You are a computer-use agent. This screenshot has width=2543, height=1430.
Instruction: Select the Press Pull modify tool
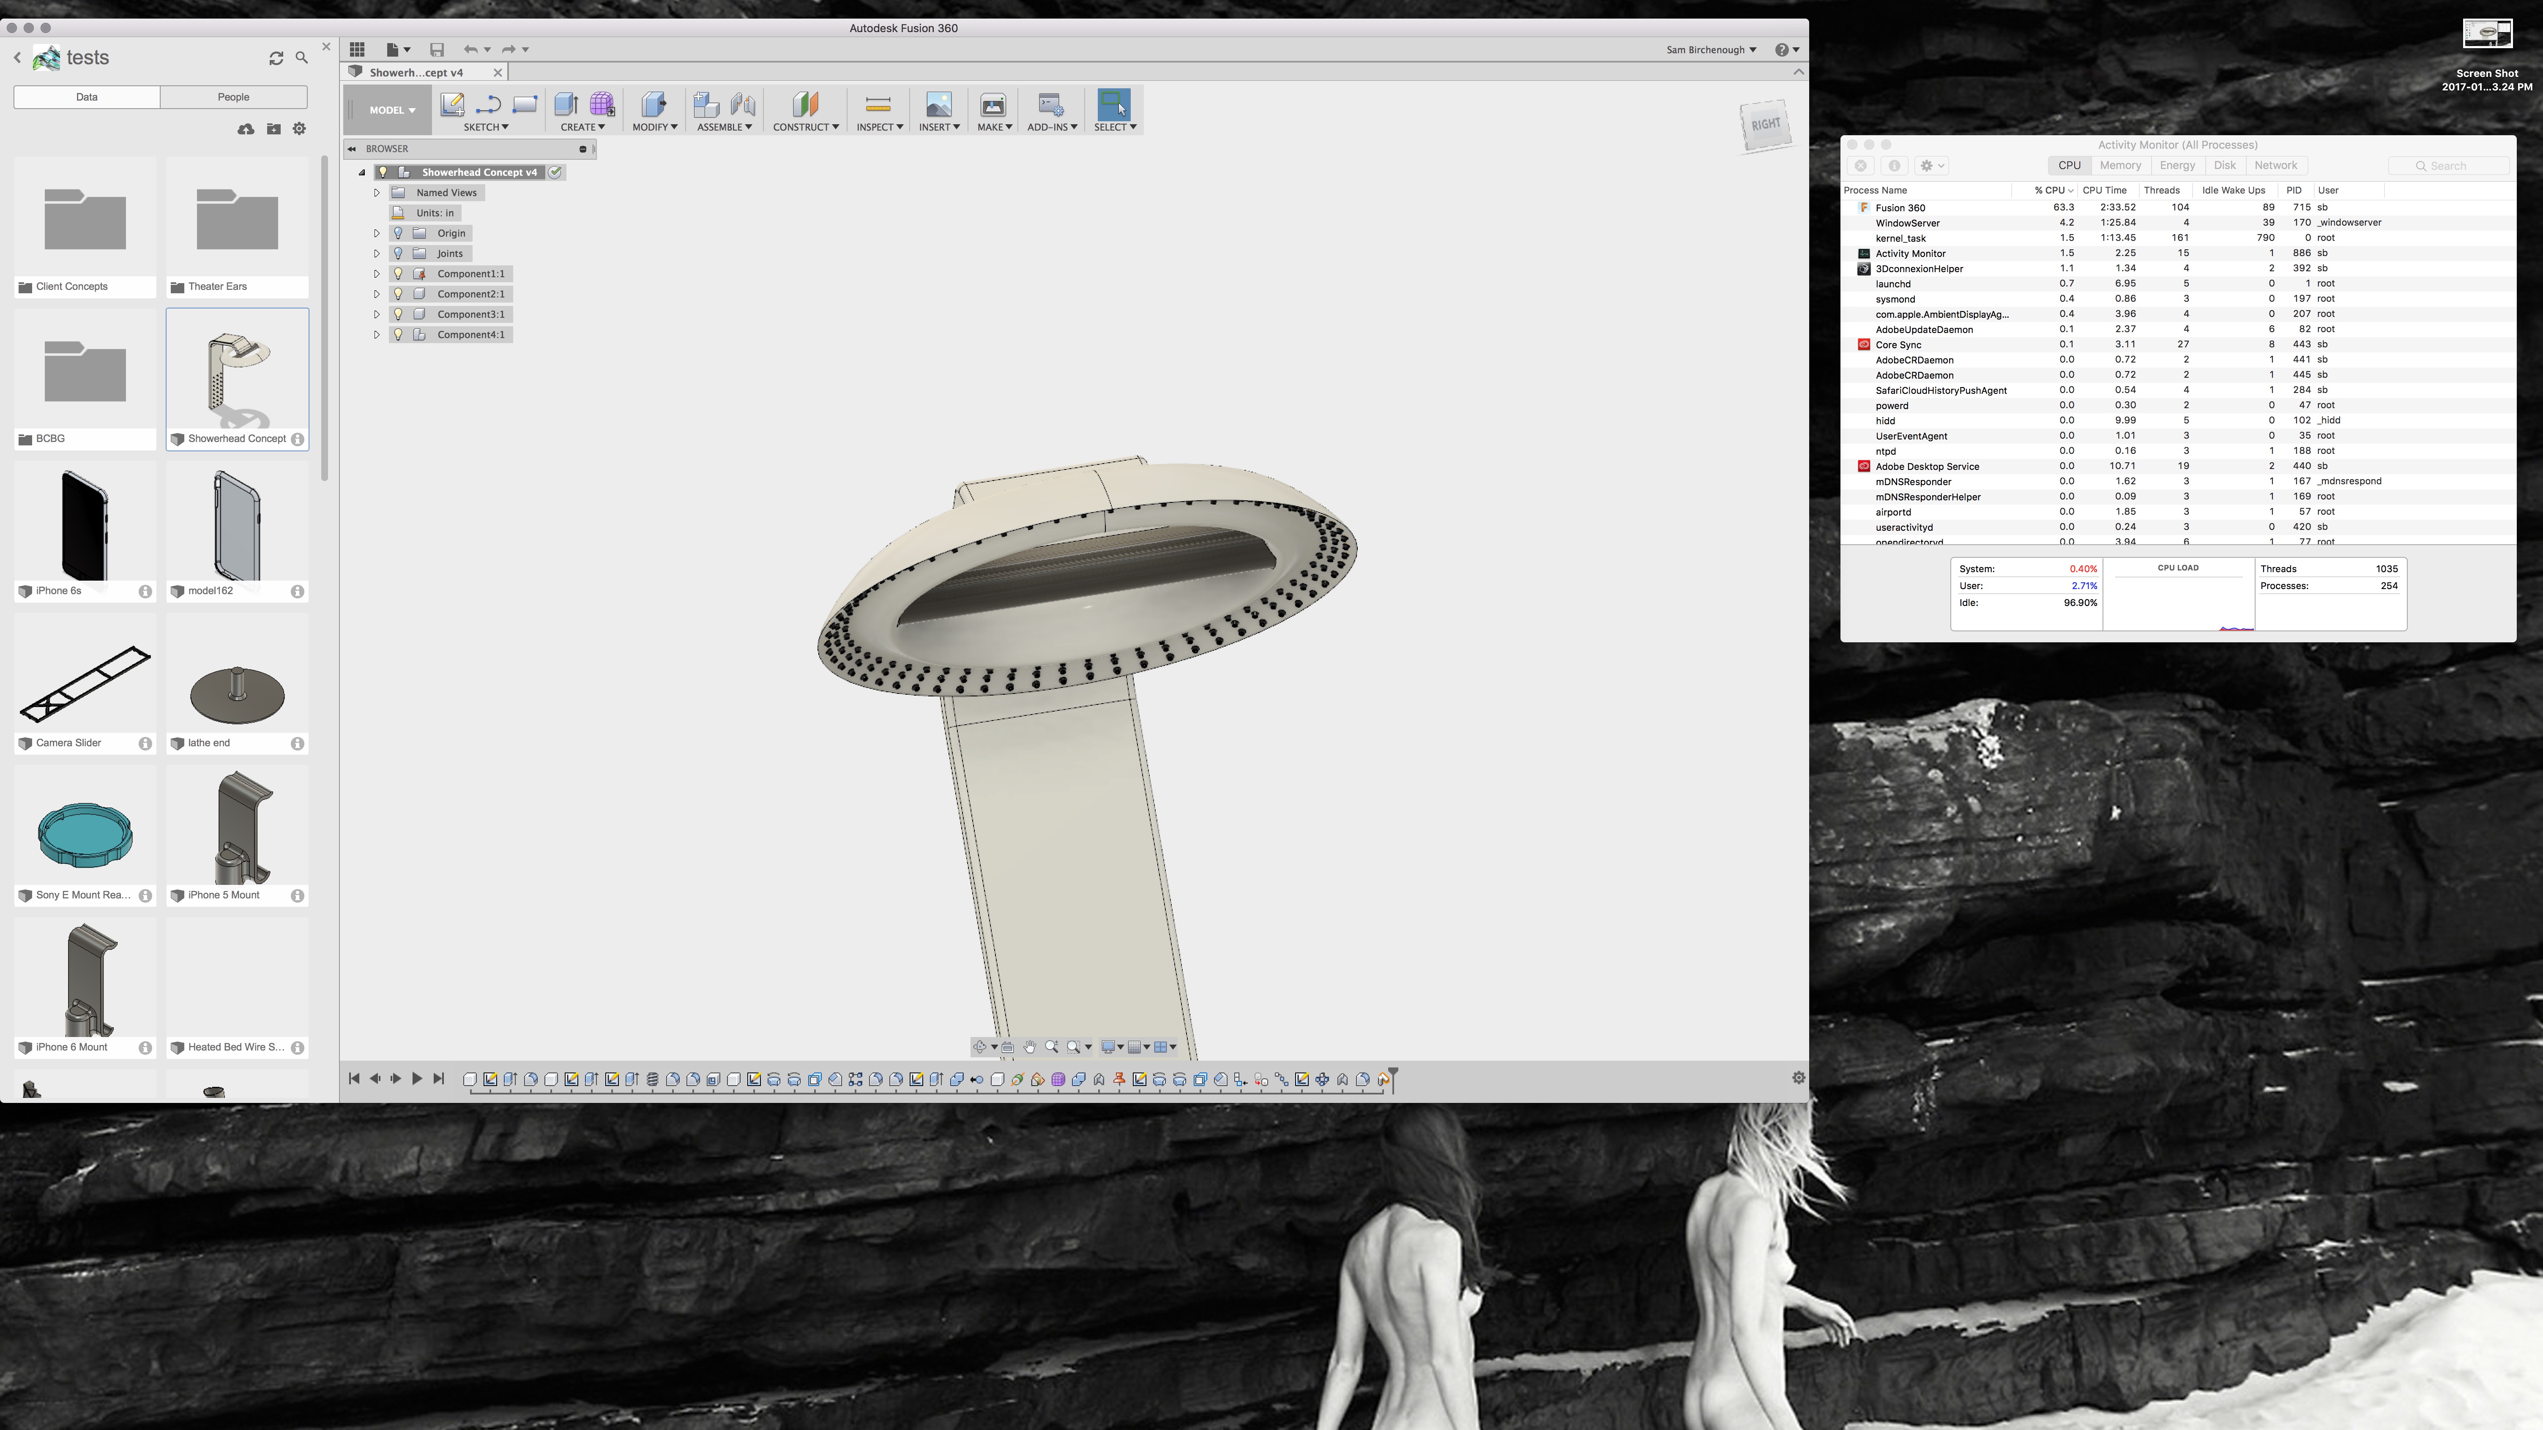pyautogui.click(x=654, y=105)
